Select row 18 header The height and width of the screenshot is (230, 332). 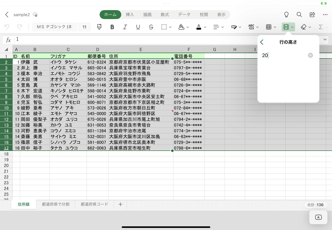pos(6,154)
